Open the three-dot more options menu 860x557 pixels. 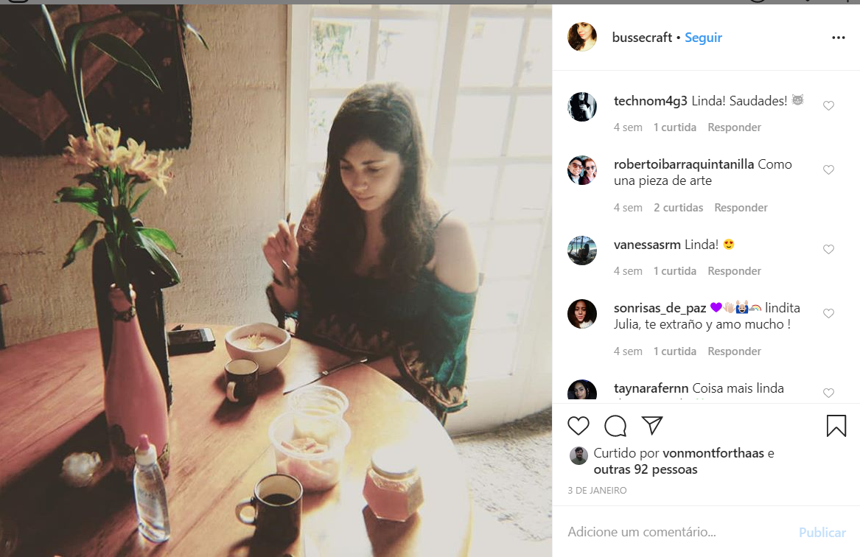838,38
